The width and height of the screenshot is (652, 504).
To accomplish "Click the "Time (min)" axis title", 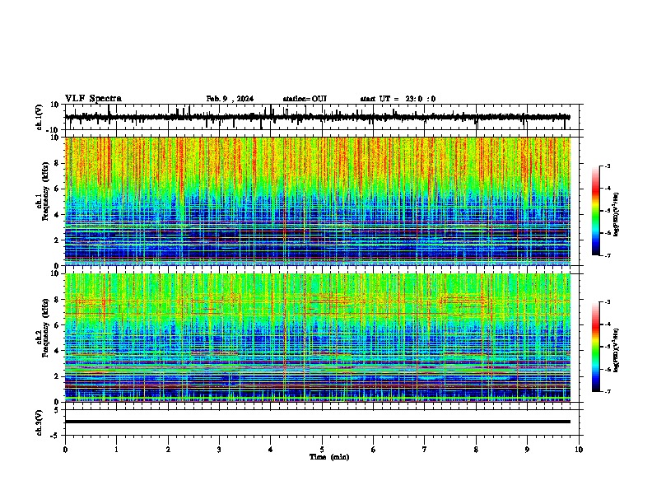I will click(329, 457).
